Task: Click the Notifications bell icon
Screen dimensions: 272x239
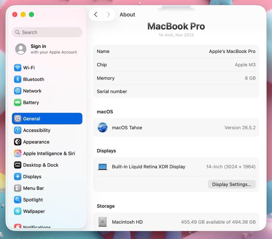Action: click(x=17, y=226)
